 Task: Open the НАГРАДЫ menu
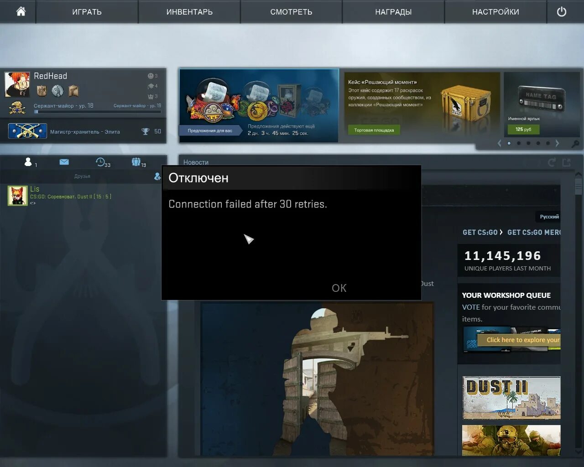[393, 12]
